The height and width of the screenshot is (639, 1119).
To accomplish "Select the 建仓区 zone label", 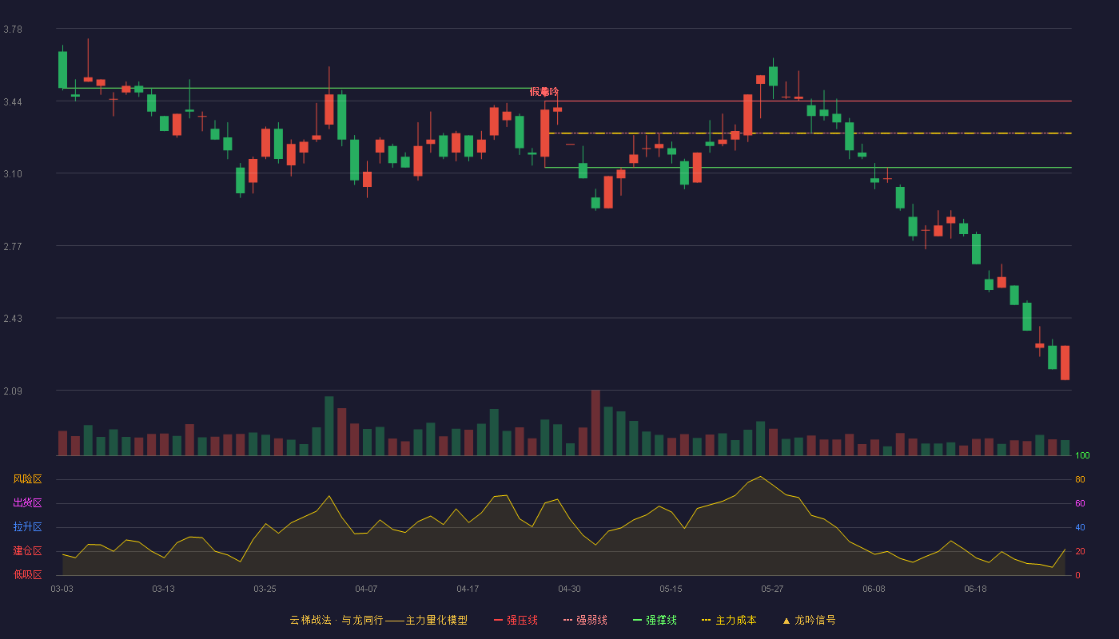I will pos(27,551).
